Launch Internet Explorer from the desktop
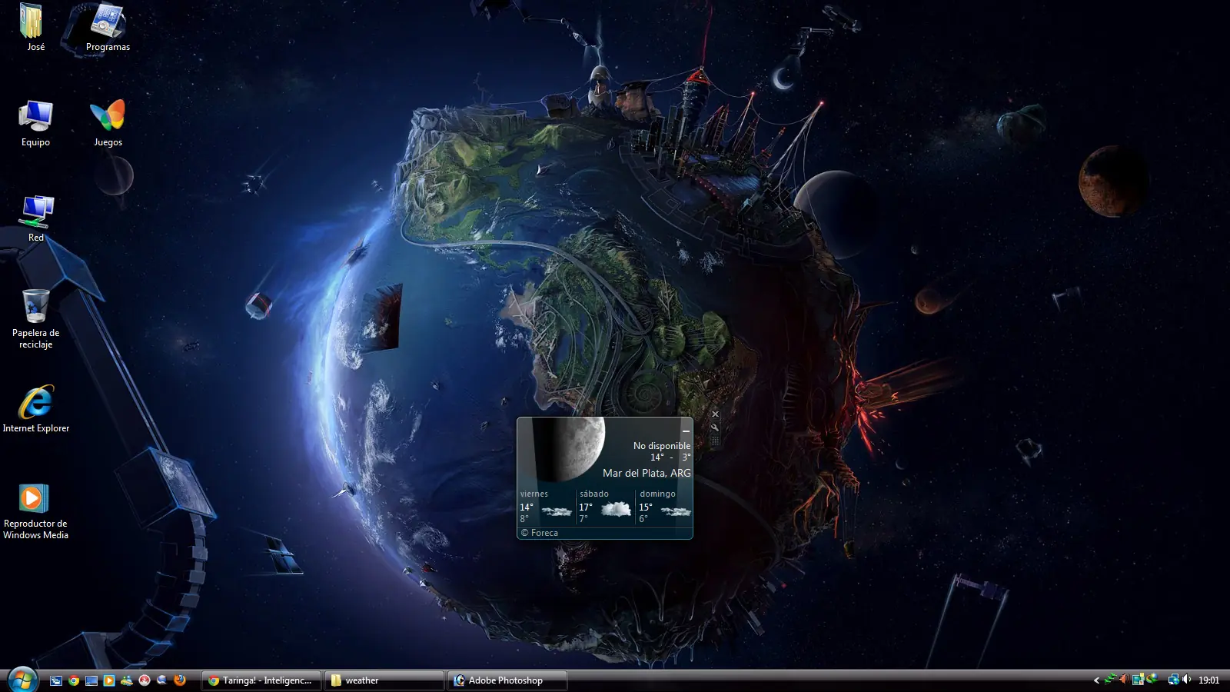1230x692 pixels. (x=35, y=409)
